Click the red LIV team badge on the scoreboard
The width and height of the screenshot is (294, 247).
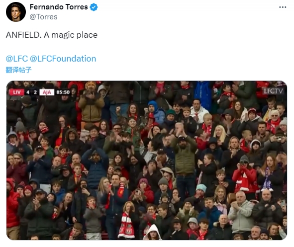point(17,92)
